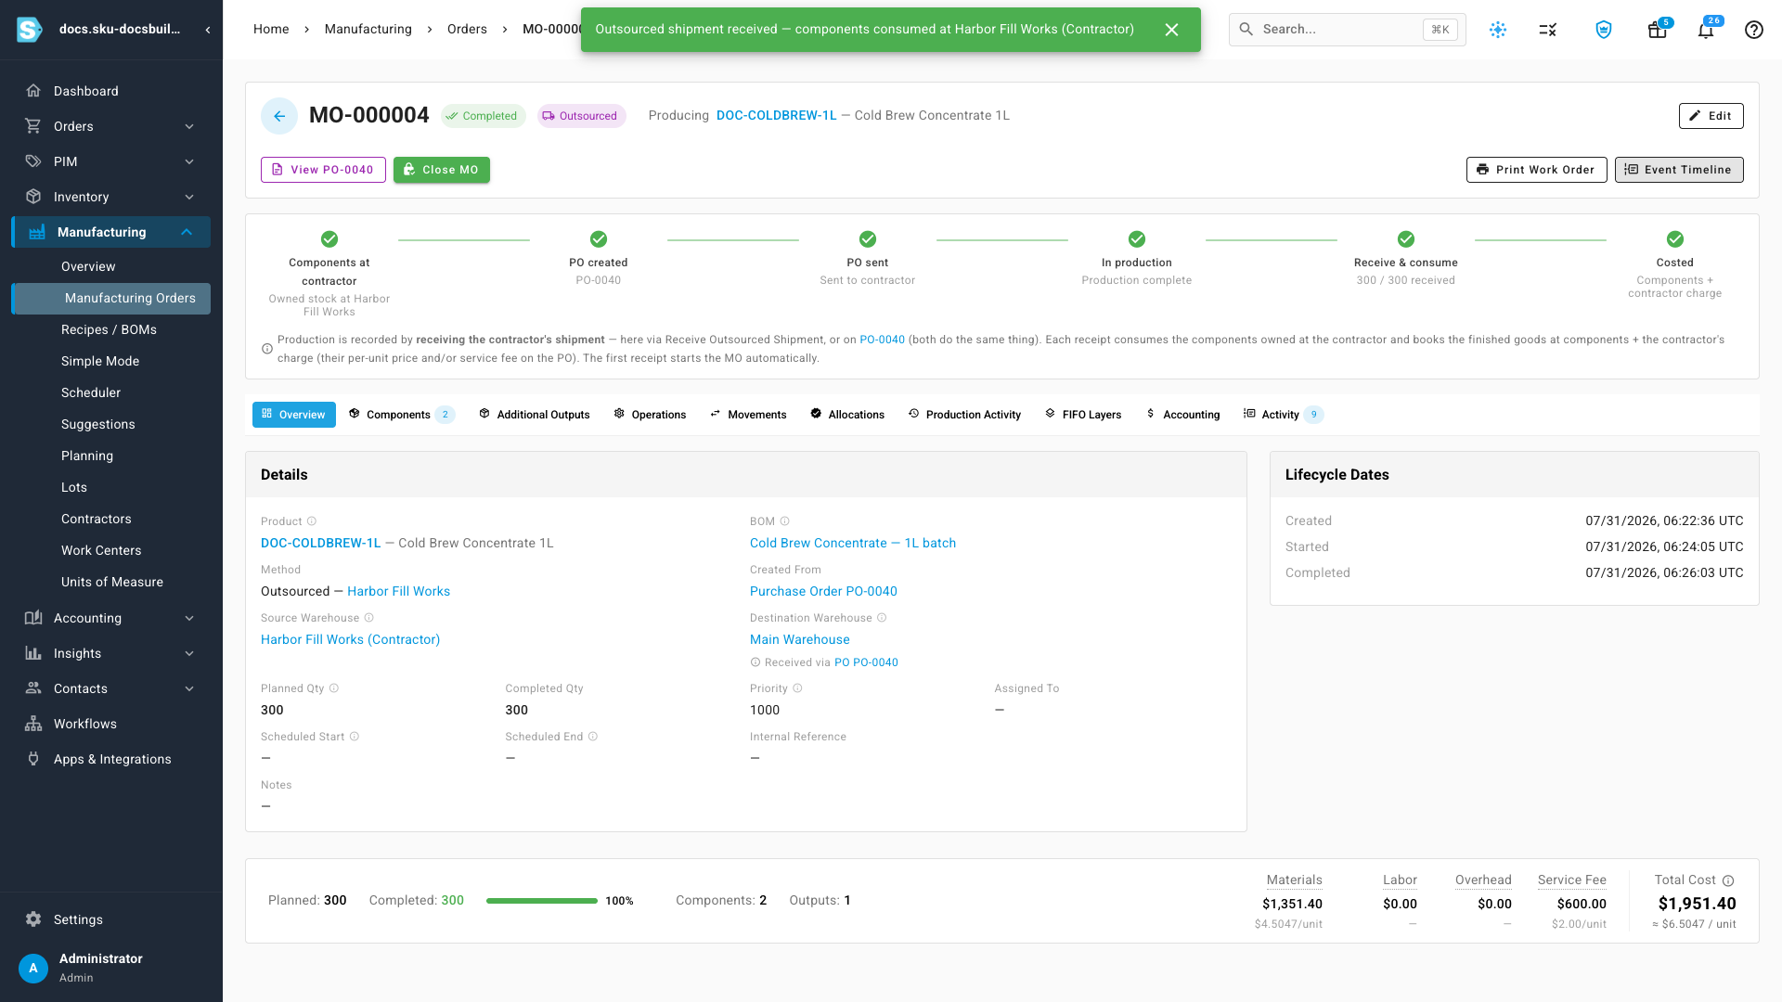Collapse the Manufacturing sidebar menu

tap(111, 232)
